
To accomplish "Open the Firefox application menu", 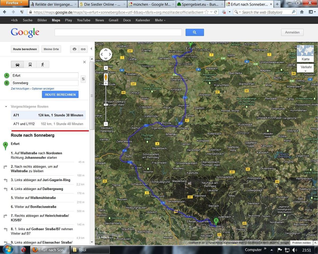I will [14, 3].
